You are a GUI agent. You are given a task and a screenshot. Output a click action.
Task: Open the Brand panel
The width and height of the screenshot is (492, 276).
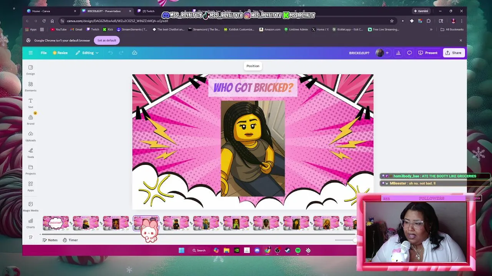[x=30, y=120]
